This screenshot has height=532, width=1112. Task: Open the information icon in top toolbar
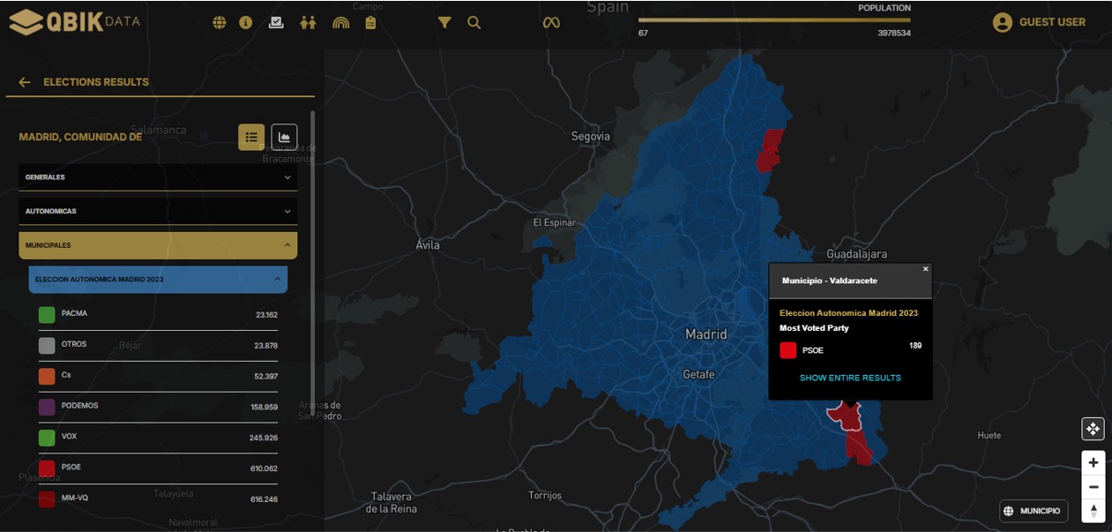(246, 23)
